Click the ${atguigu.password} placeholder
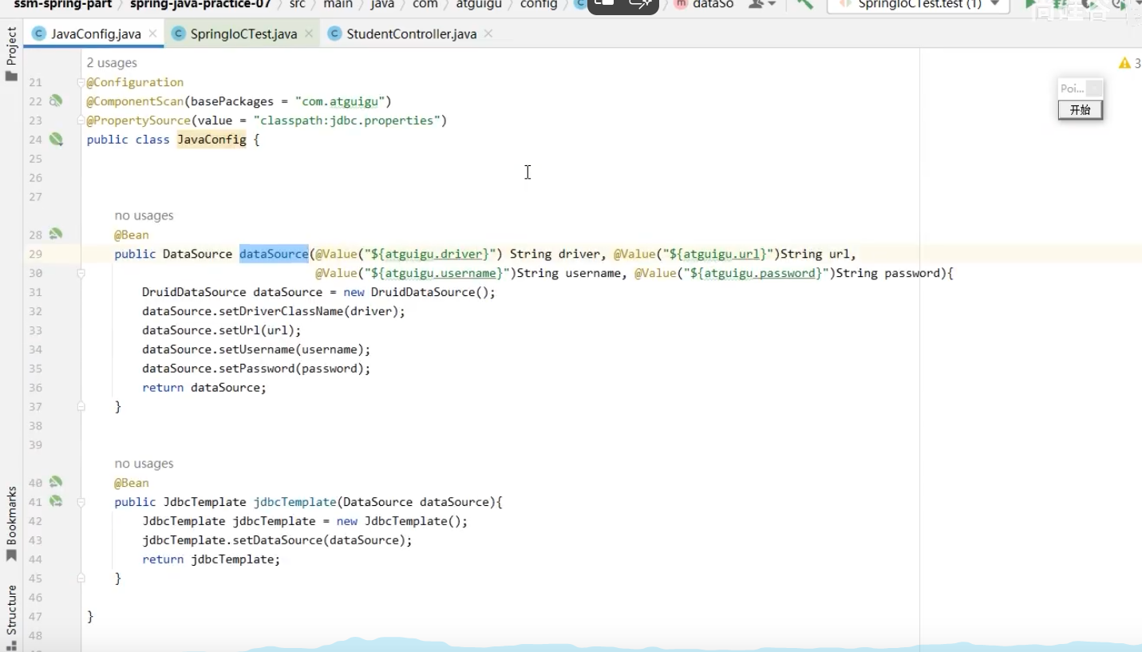This screenshot has height=652, width=1142. point(756,273)
